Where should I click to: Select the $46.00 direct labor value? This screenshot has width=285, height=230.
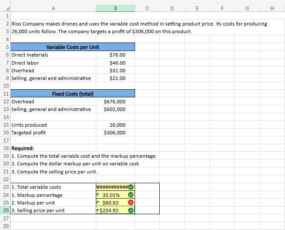point(115,63)
